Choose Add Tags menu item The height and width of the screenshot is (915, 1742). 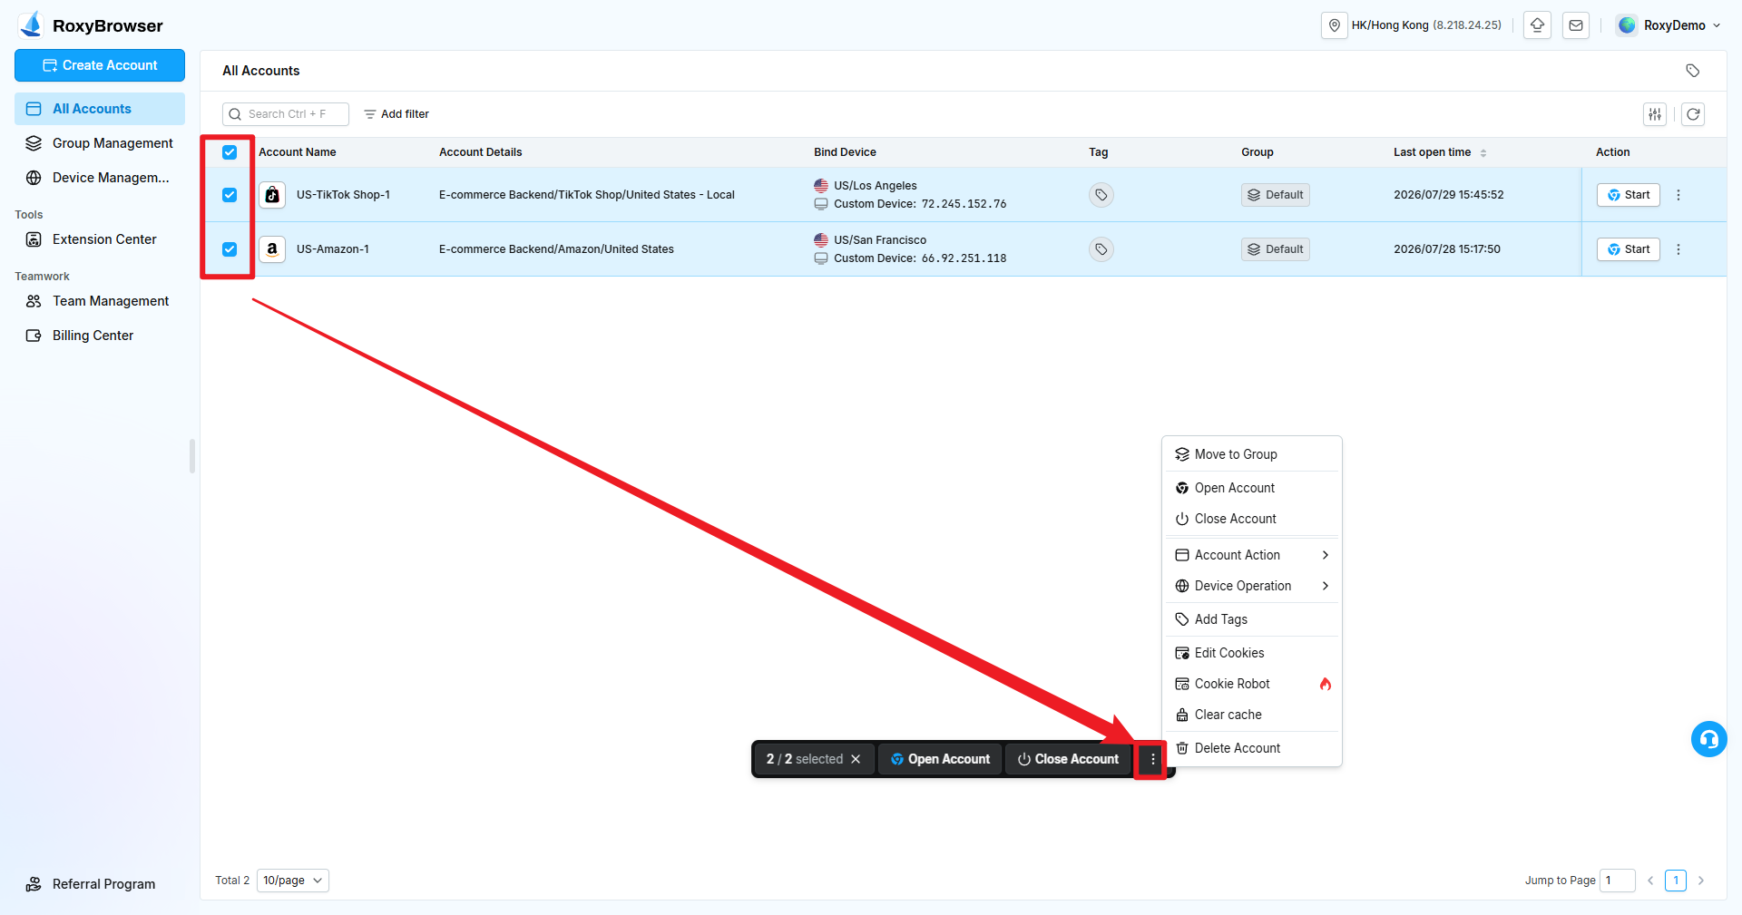tap(1252, 619)
